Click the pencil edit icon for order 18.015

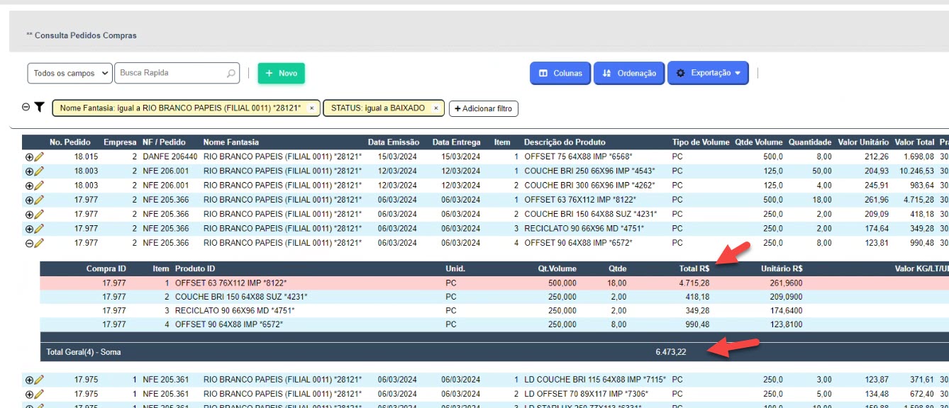click(39, 157)
